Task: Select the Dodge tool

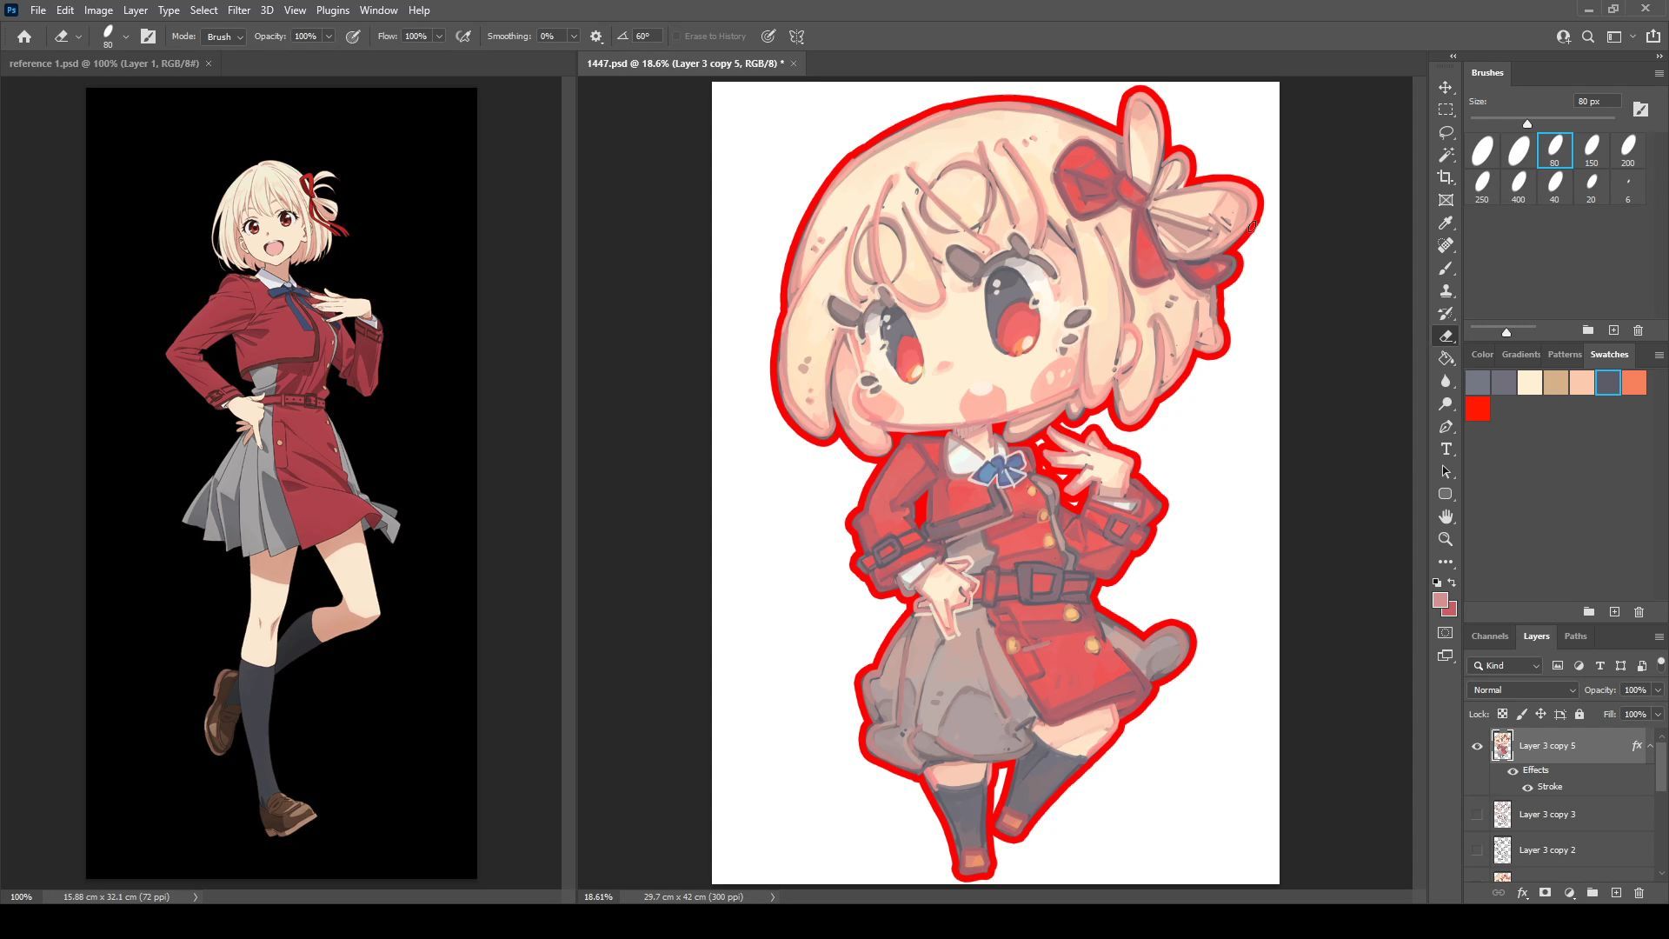Action: 1446,404
